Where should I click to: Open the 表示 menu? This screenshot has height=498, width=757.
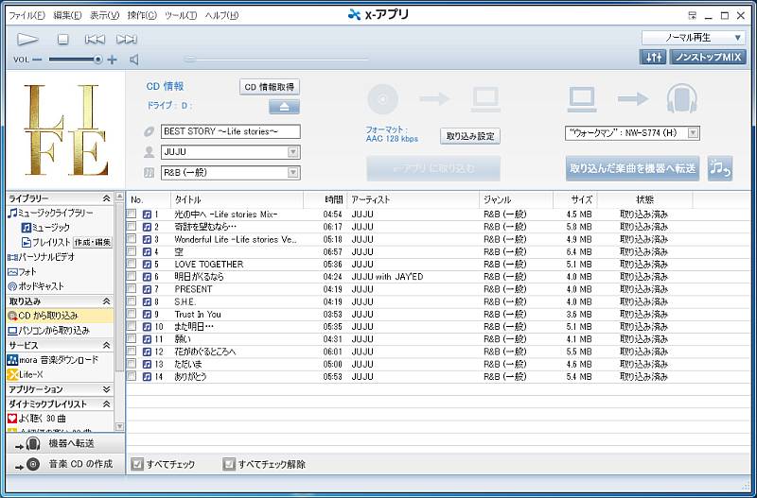(x=105, y=15)
